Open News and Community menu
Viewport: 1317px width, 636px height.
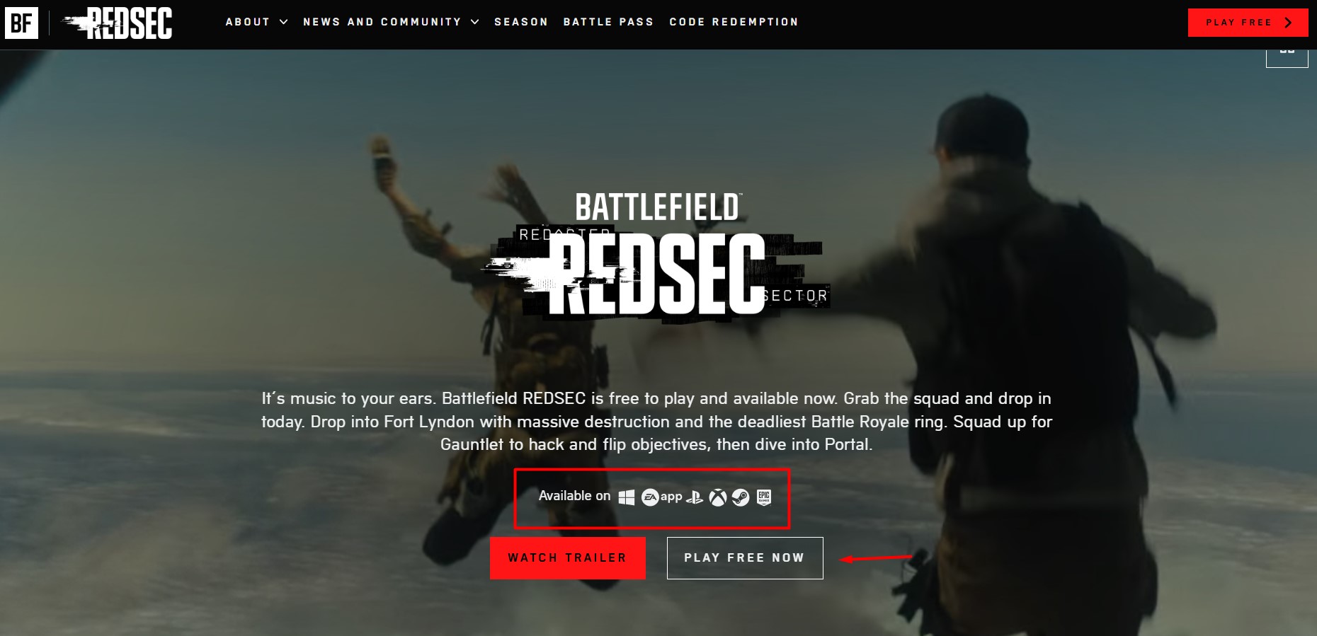click(x=382, y=22)
